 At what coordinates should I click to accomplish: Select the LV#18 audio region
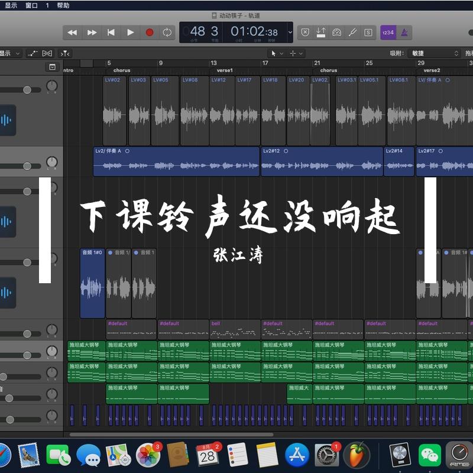[x=273, y=111]
